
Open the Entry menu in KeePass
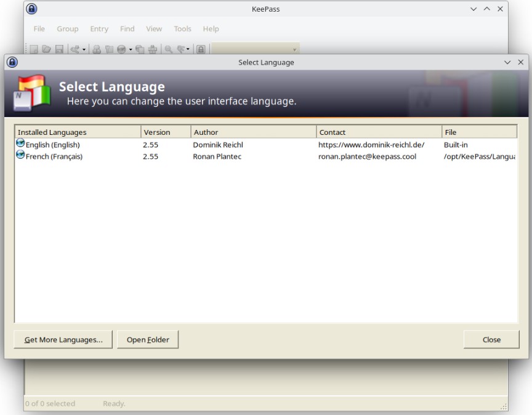(x=99, y=29)
